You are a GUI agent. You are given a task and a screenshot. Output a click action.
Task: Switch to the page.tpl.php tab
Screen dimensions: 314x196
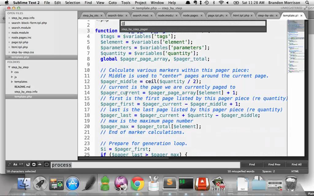coord(216,16)
